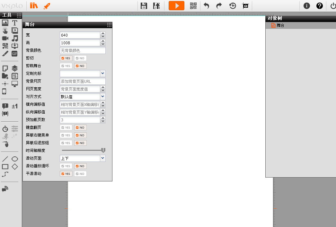Click the orange preview play button

point(176,5)
